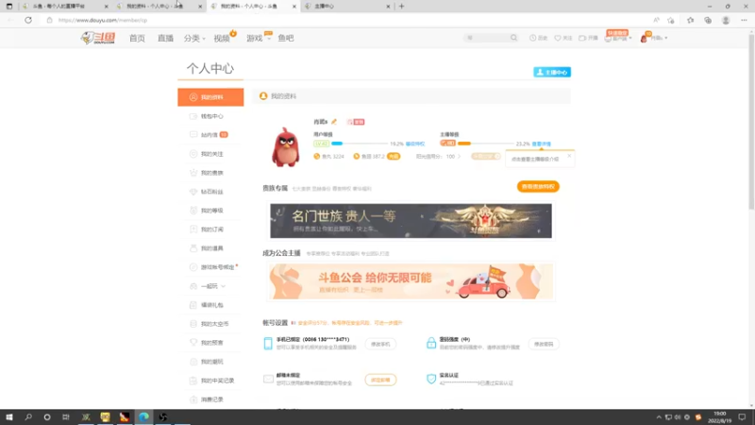Click the blue user level progress bar
Image resolution: width=755 pixels, height=425 pixels.
[x=359, y=144]
